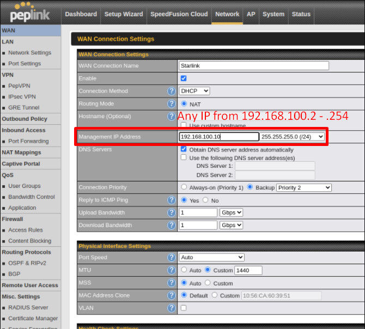Click help icon for Reply to ICMP Ping
The height and width of the screenshot is (329, 365).
172,200
